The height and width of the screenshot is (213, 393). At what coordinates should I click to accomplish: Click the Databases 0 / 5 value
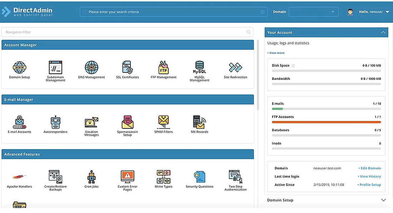[x=378, y=130]
